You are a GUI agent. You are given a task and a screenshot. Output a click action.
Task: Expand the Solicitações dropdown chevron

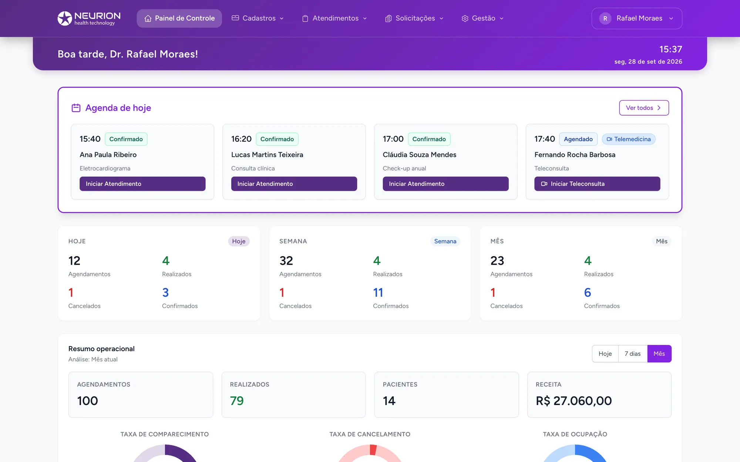(x=441, y=18)
